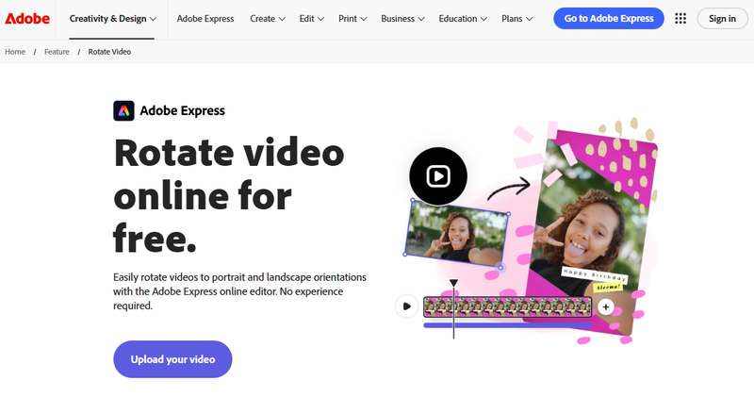Click the plus button beside the filmstrip
The height and width of the screenshot is (397, 754).
(x=606, y=306)
